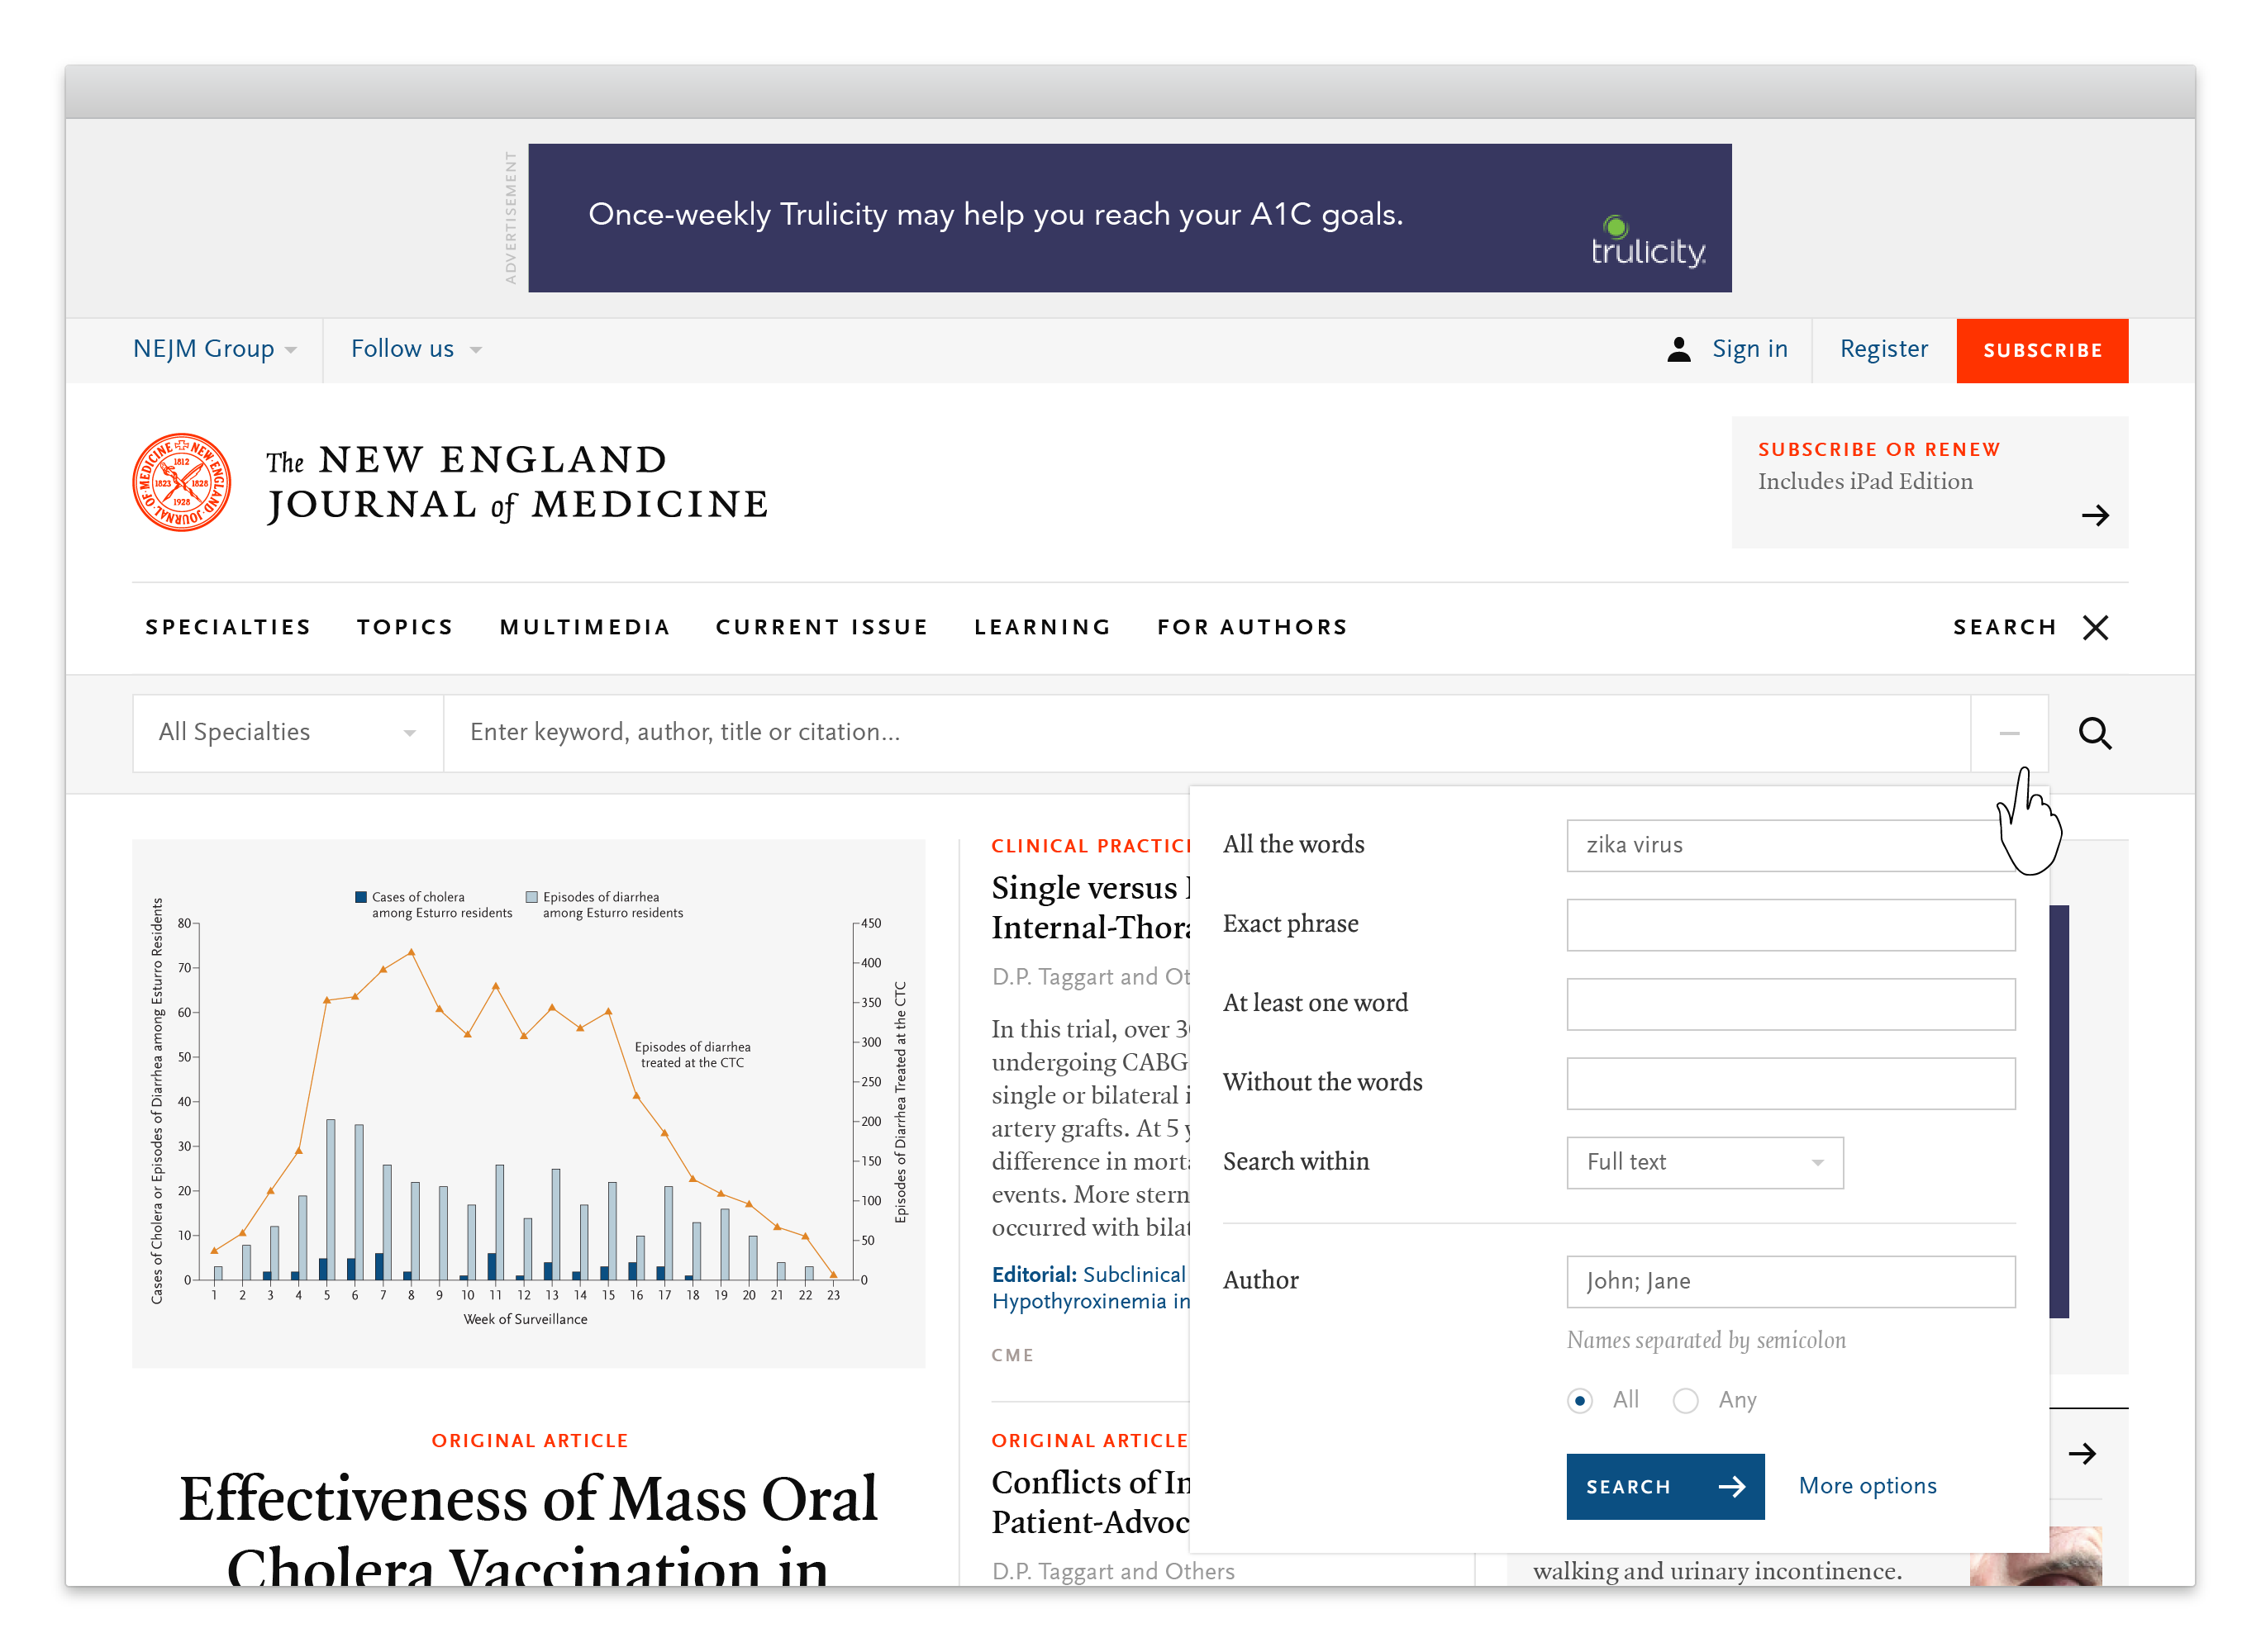Click the Trulicity advertisement banner
2261x1652 pixels.
point(1130,218)
